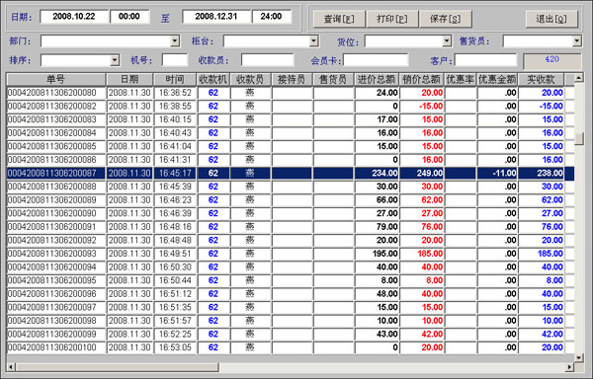Click the 退出[Q] exit button
Viewport: 593px width, 379px height.
tap(551, 19)
